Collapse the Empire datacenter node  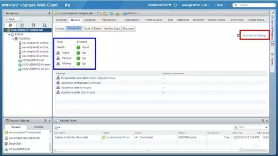coord(9,35)
